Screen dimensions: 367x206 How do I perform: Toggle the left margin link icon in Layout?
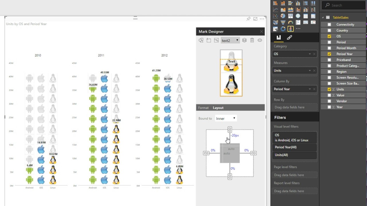click(x=206, y=153)
